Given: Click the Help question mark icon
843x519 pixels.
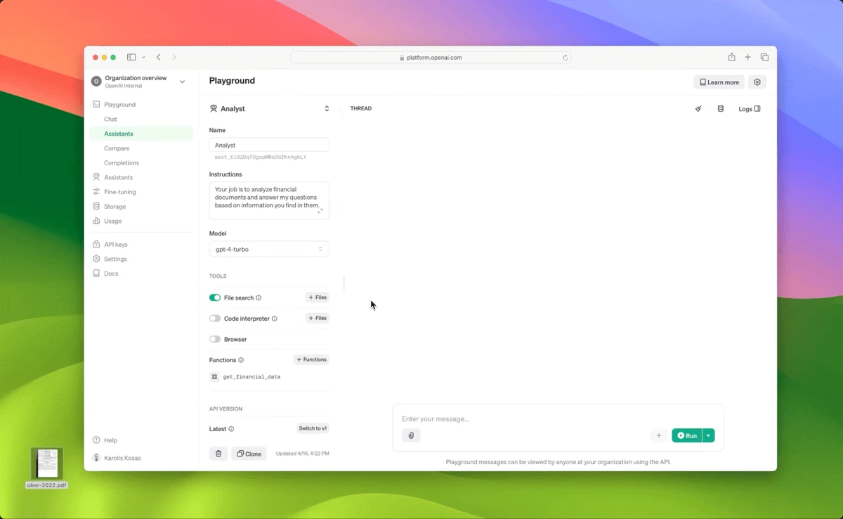Looking at the screenshot, I should click(97, 440).
